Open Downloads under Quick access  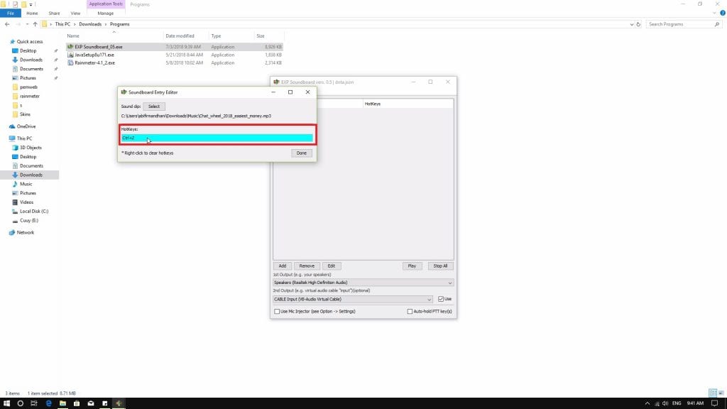point(31,60)
